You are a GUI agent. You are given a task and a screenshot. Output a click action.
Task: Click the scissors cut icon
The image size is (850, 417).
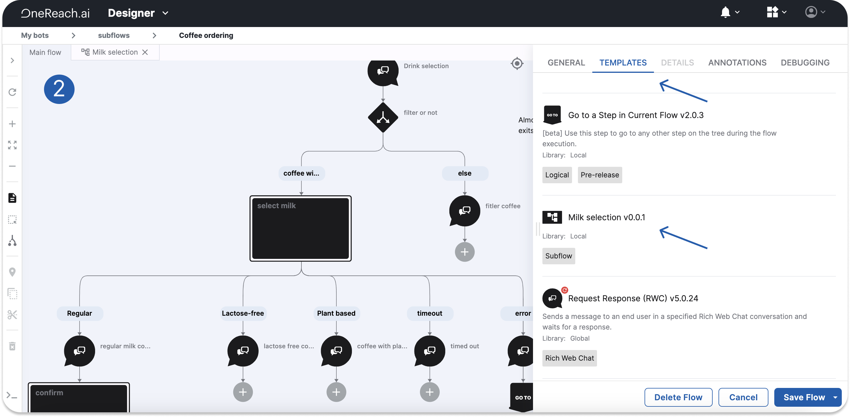12,315
